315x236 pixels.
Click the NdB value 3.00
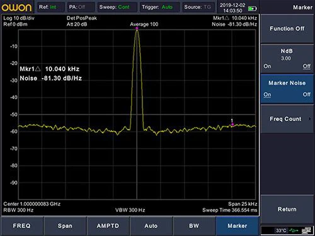[x=286, y=59]
